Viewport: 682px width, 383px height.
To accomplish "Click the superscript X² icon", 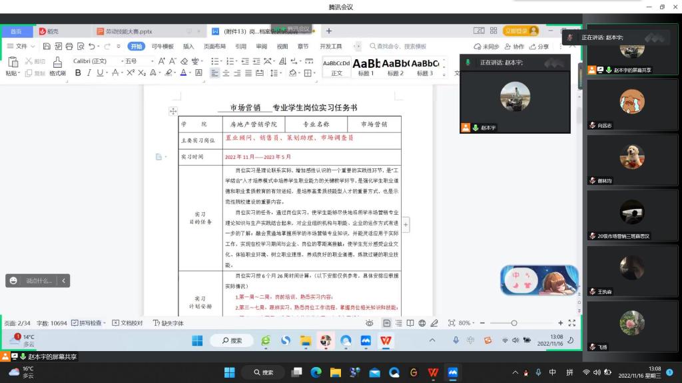I will tap(131, 73).
